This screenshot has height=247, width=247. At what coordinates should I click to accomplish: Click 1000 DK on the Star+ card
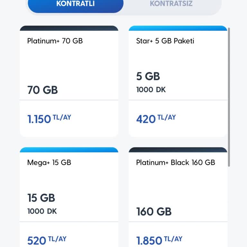click(151, 90)
